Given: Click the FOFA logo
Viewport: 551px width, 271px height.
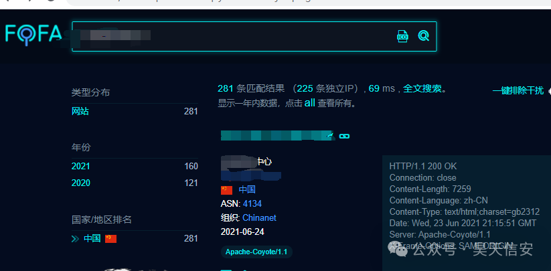Looking at the screenshot, I should 33,34.
